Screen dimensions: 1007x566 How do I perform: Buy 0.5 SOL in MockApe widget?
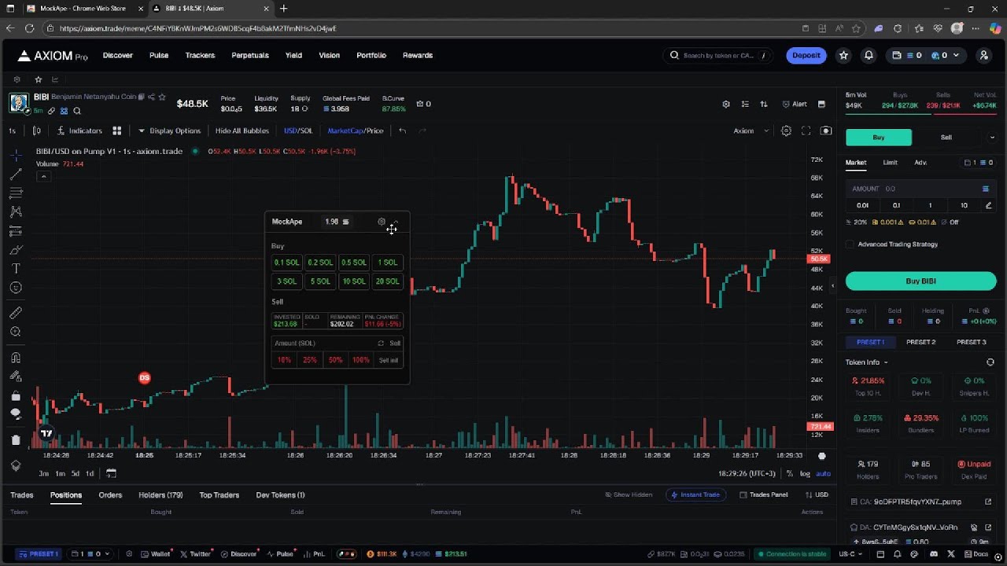point(353,263)
